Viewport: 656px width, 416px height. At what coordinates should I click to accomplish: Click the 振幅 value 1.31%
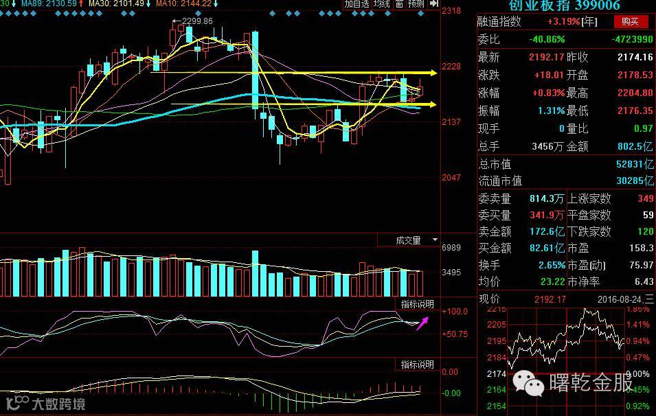[x=552, y=111]
